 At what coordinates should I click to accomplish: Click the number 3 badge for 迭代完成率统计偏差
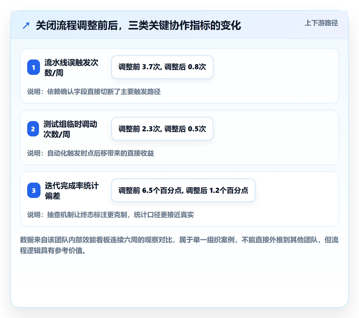pos(34,190)
